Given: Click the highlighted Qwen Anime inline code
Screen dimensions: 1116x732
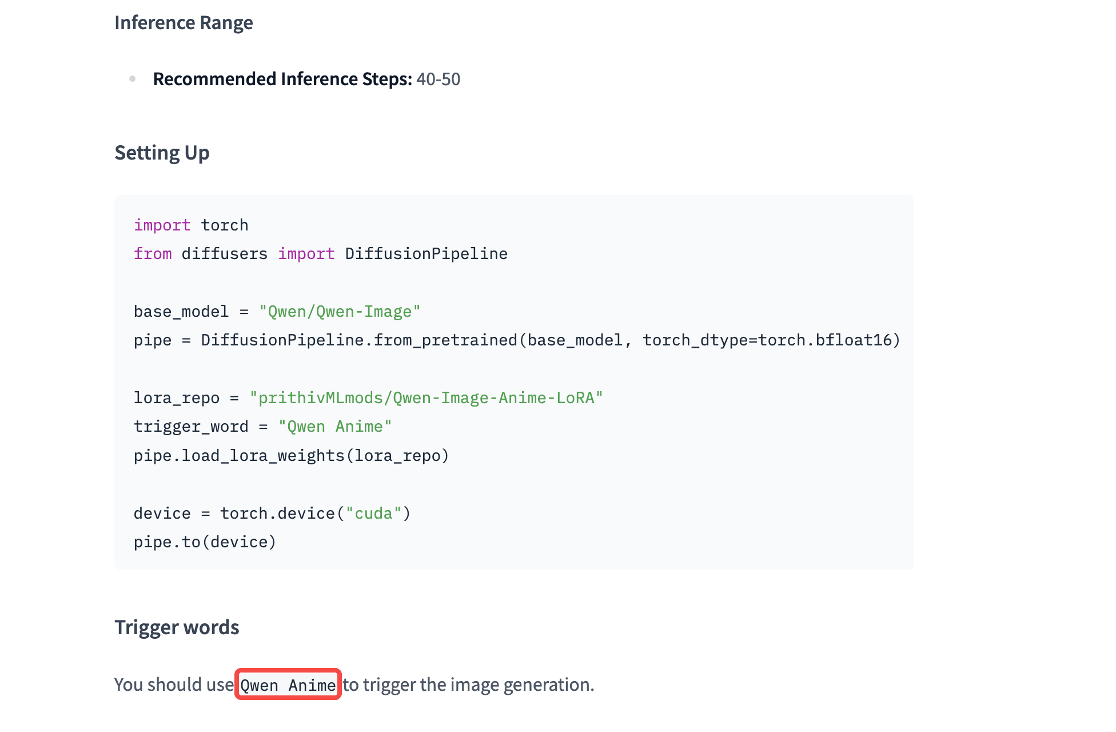Looking at the screenshot, I should coord(288,685).
